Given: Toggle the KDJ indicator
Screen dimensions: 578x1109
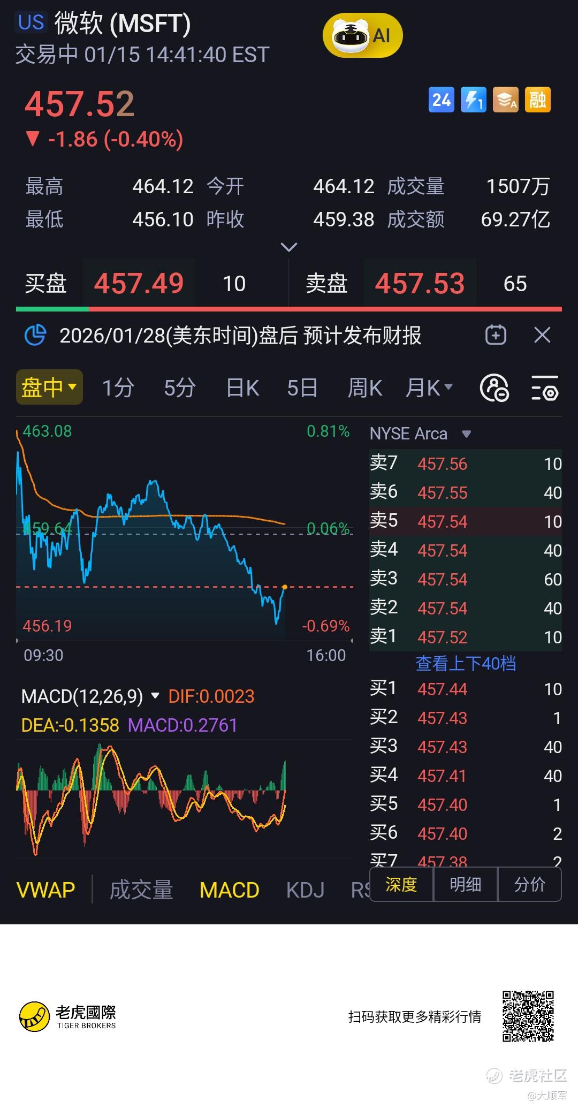Looking at the screenshot, I should point(305,890).
